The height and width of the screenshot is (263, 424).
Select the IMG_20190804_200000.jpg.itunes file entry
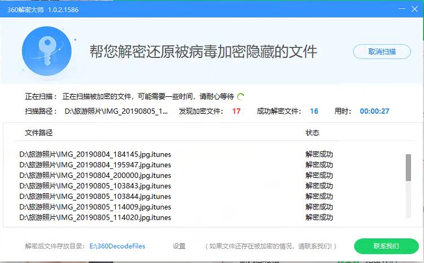(x=95, y=175)
